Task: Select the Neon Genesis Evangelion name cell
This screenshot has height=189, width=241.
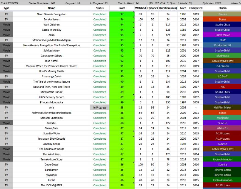Action: click(x=52, y=14)
